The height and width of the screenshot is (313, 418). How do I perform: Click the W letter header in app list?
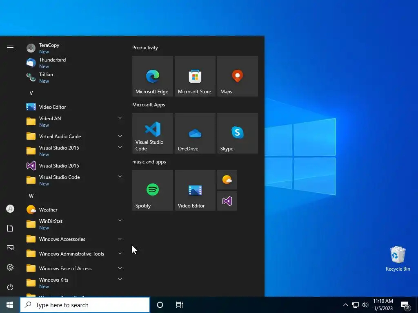(31, 196)
